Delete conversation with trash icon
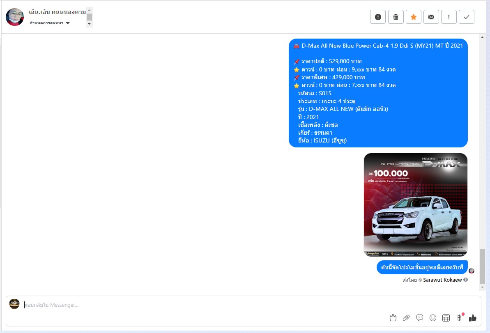The image size is (490, 333). (396, 17)
